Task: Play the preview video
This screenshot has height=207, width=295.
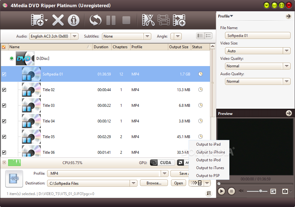Action: 222,191
